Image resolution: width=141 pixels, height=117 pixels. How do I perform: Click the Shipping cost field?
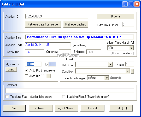click(x=94, y=52)
